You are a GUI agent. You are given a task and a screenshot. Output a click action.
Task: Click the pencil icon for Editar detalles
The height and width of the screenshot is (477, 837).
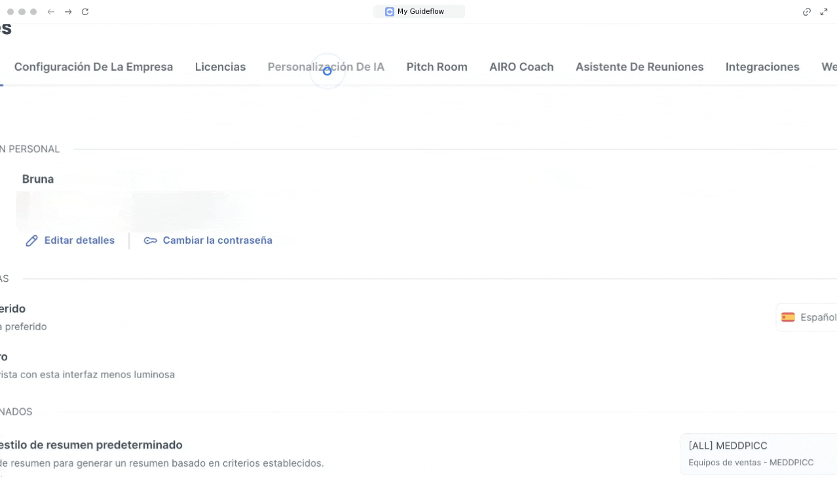[x=31, y=241]
